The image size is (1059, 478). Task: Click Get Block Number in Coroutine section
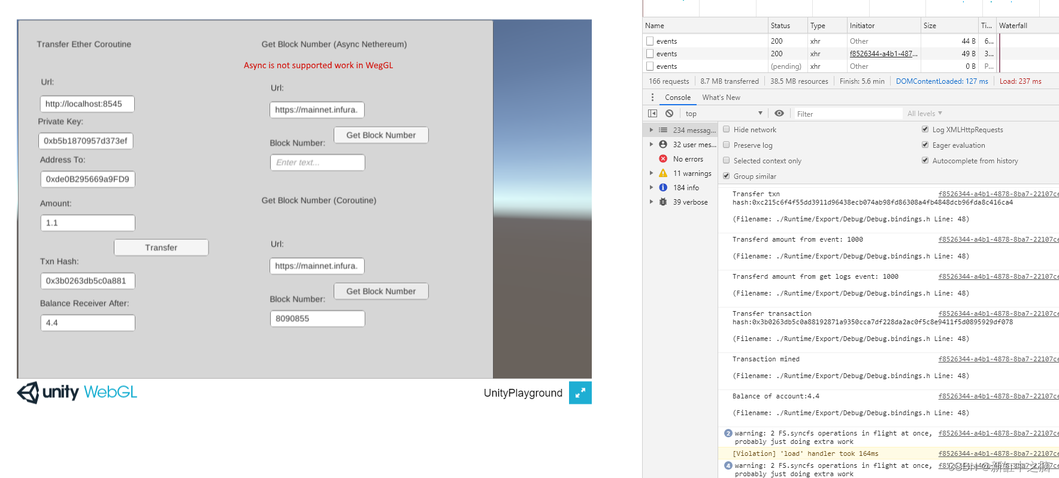point(381,291)
